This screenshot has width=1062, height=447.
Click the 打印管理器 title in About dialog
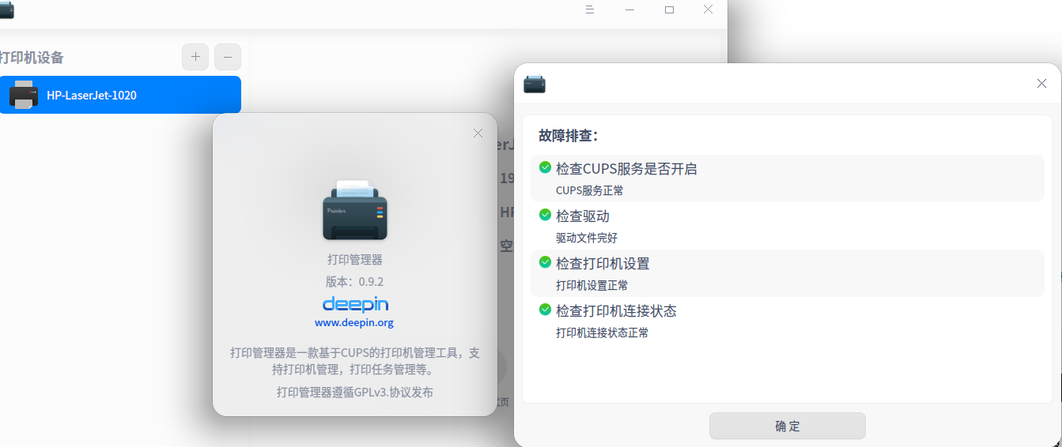tap(355, 259)
